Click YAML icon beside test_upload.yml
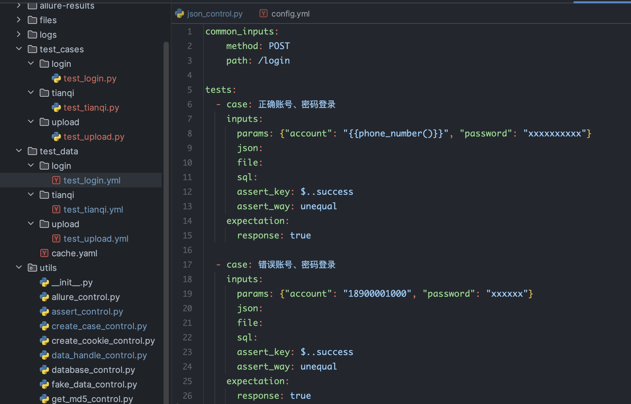 pos(56,238)
